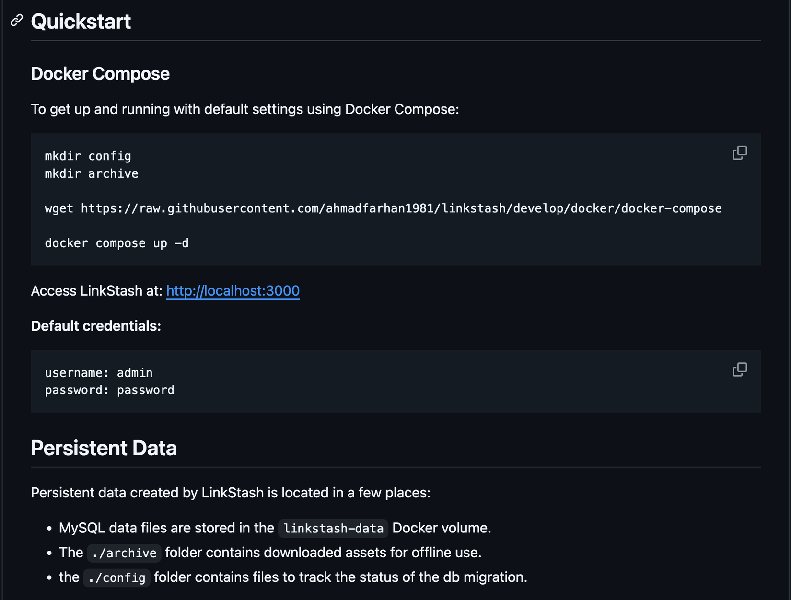Click the 'mkdir archive' code line
Image resolution: width=791 pixels, height=600 pixels.
click(x=92, y=173)
